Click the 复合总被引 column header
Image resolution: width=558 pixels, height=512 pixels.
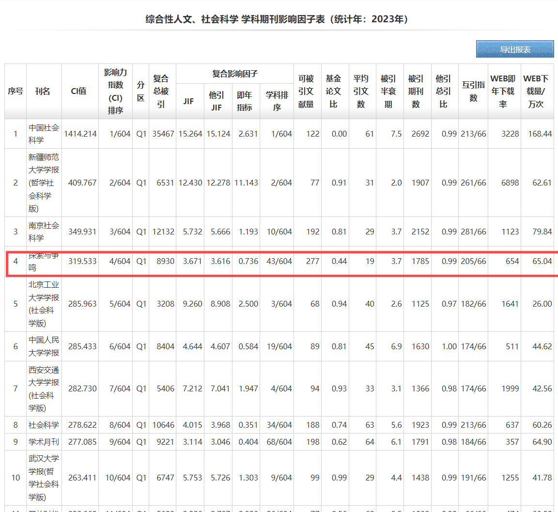(x=161, y=91)
